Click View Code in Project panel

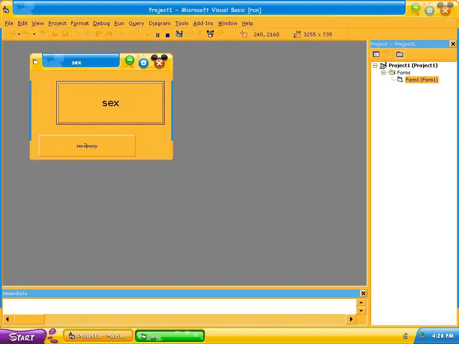pos(376,54)
